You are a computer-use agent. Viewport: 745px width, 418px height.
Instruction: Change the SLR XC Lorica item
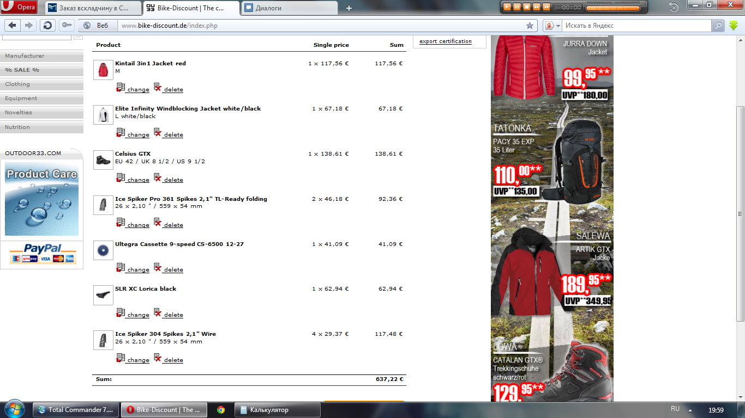[x=133, y=313]
